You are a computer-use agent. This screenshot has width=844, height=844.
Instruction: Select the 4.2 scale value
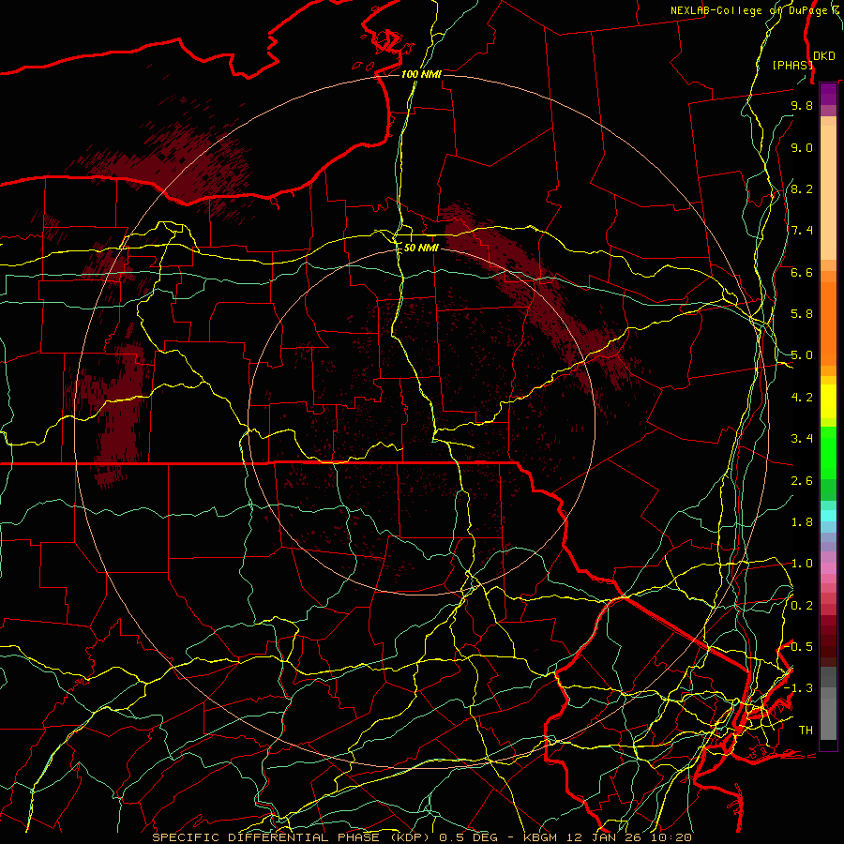(802, 398)
